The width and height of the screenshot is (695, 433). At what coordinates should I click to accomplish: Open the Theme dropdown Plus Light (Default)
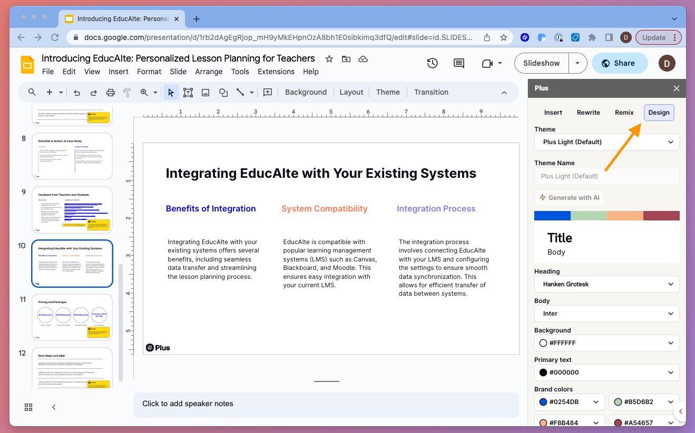(x=607, y=142)
